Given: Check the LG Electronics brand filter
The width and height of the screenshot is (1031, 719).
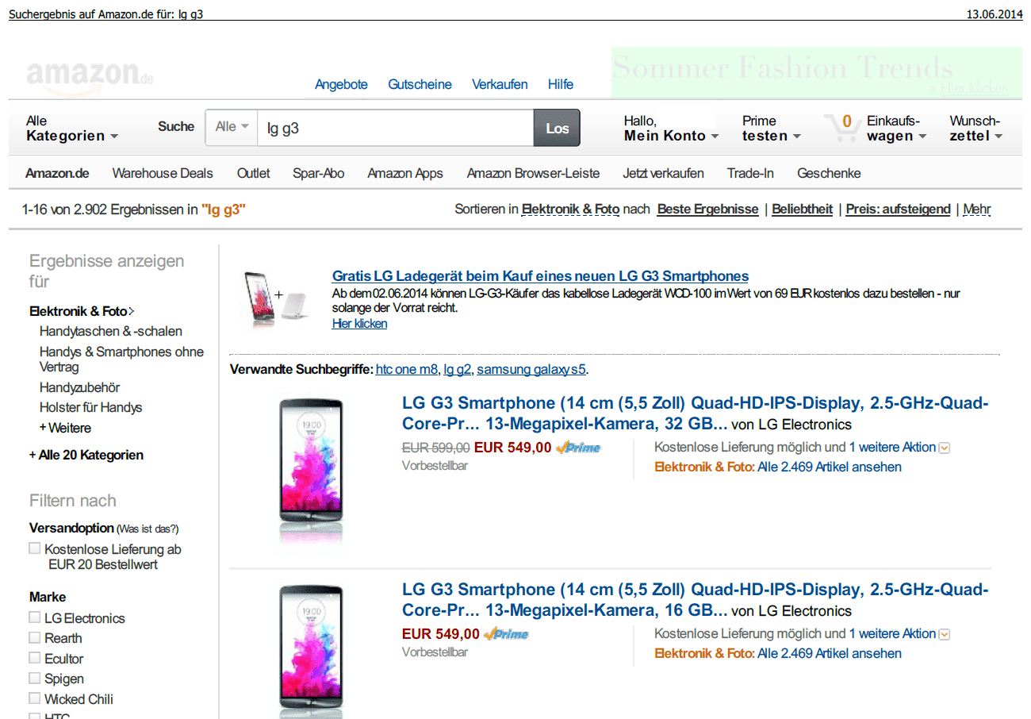Looking at the screenshot, I should pyautogui.click(x=34, y=617).
